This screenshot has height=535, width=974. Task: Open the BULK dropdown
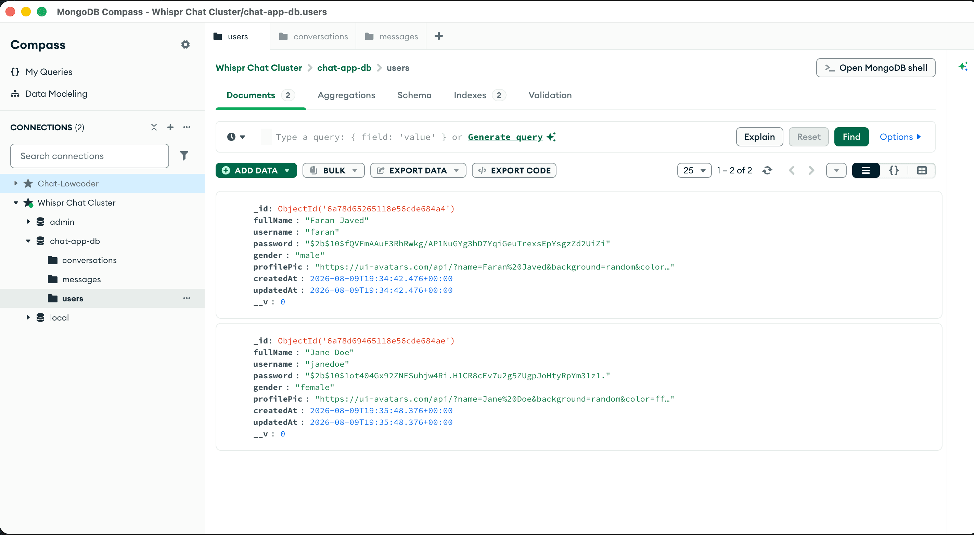tap(333, 171)
